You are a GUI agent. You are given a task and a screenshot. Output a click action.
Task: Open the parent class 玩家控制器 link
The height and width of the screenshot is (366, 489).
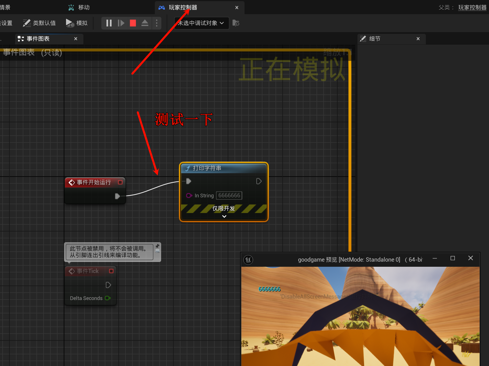coord(472,7)
